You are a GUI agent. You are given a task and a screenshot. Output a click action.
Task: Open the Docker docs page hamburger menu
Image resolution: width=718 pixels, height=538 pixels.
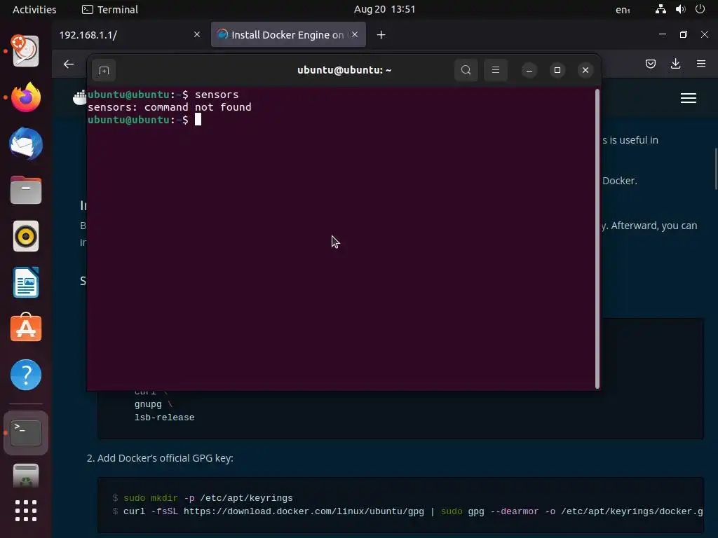click(689, 98)
